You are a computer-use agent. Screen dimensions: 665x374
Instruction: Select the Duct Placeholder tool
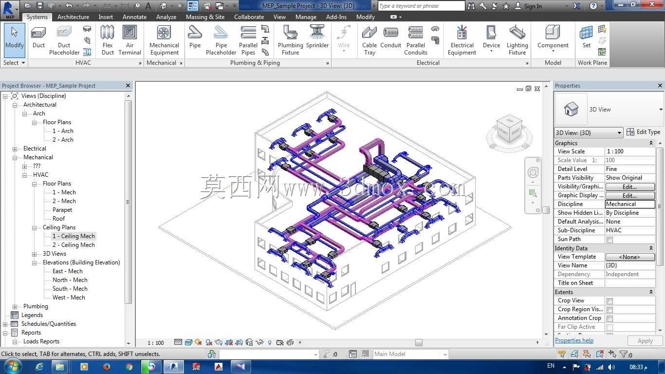(64, 40)
